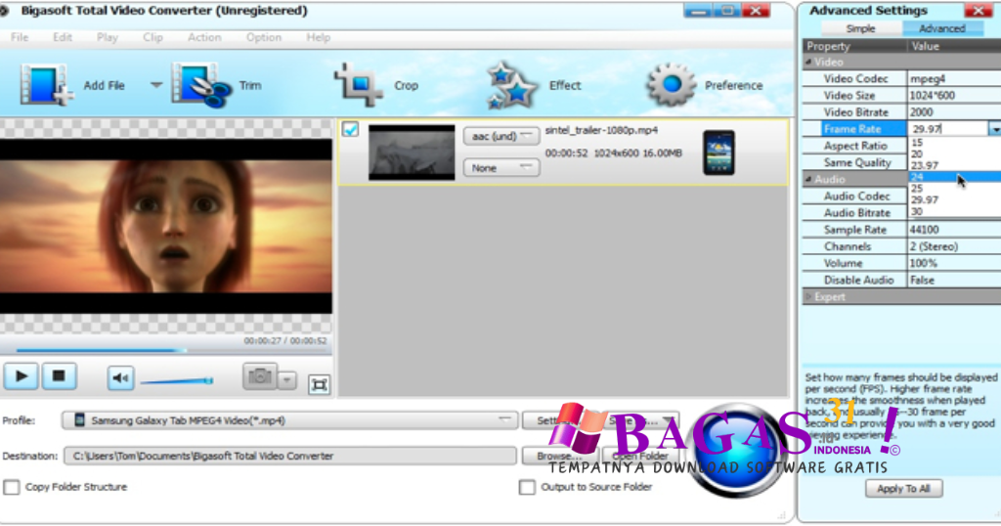Enable Output to Source Folder checkbox
The image size is (1001, 526).
[527, 487]
